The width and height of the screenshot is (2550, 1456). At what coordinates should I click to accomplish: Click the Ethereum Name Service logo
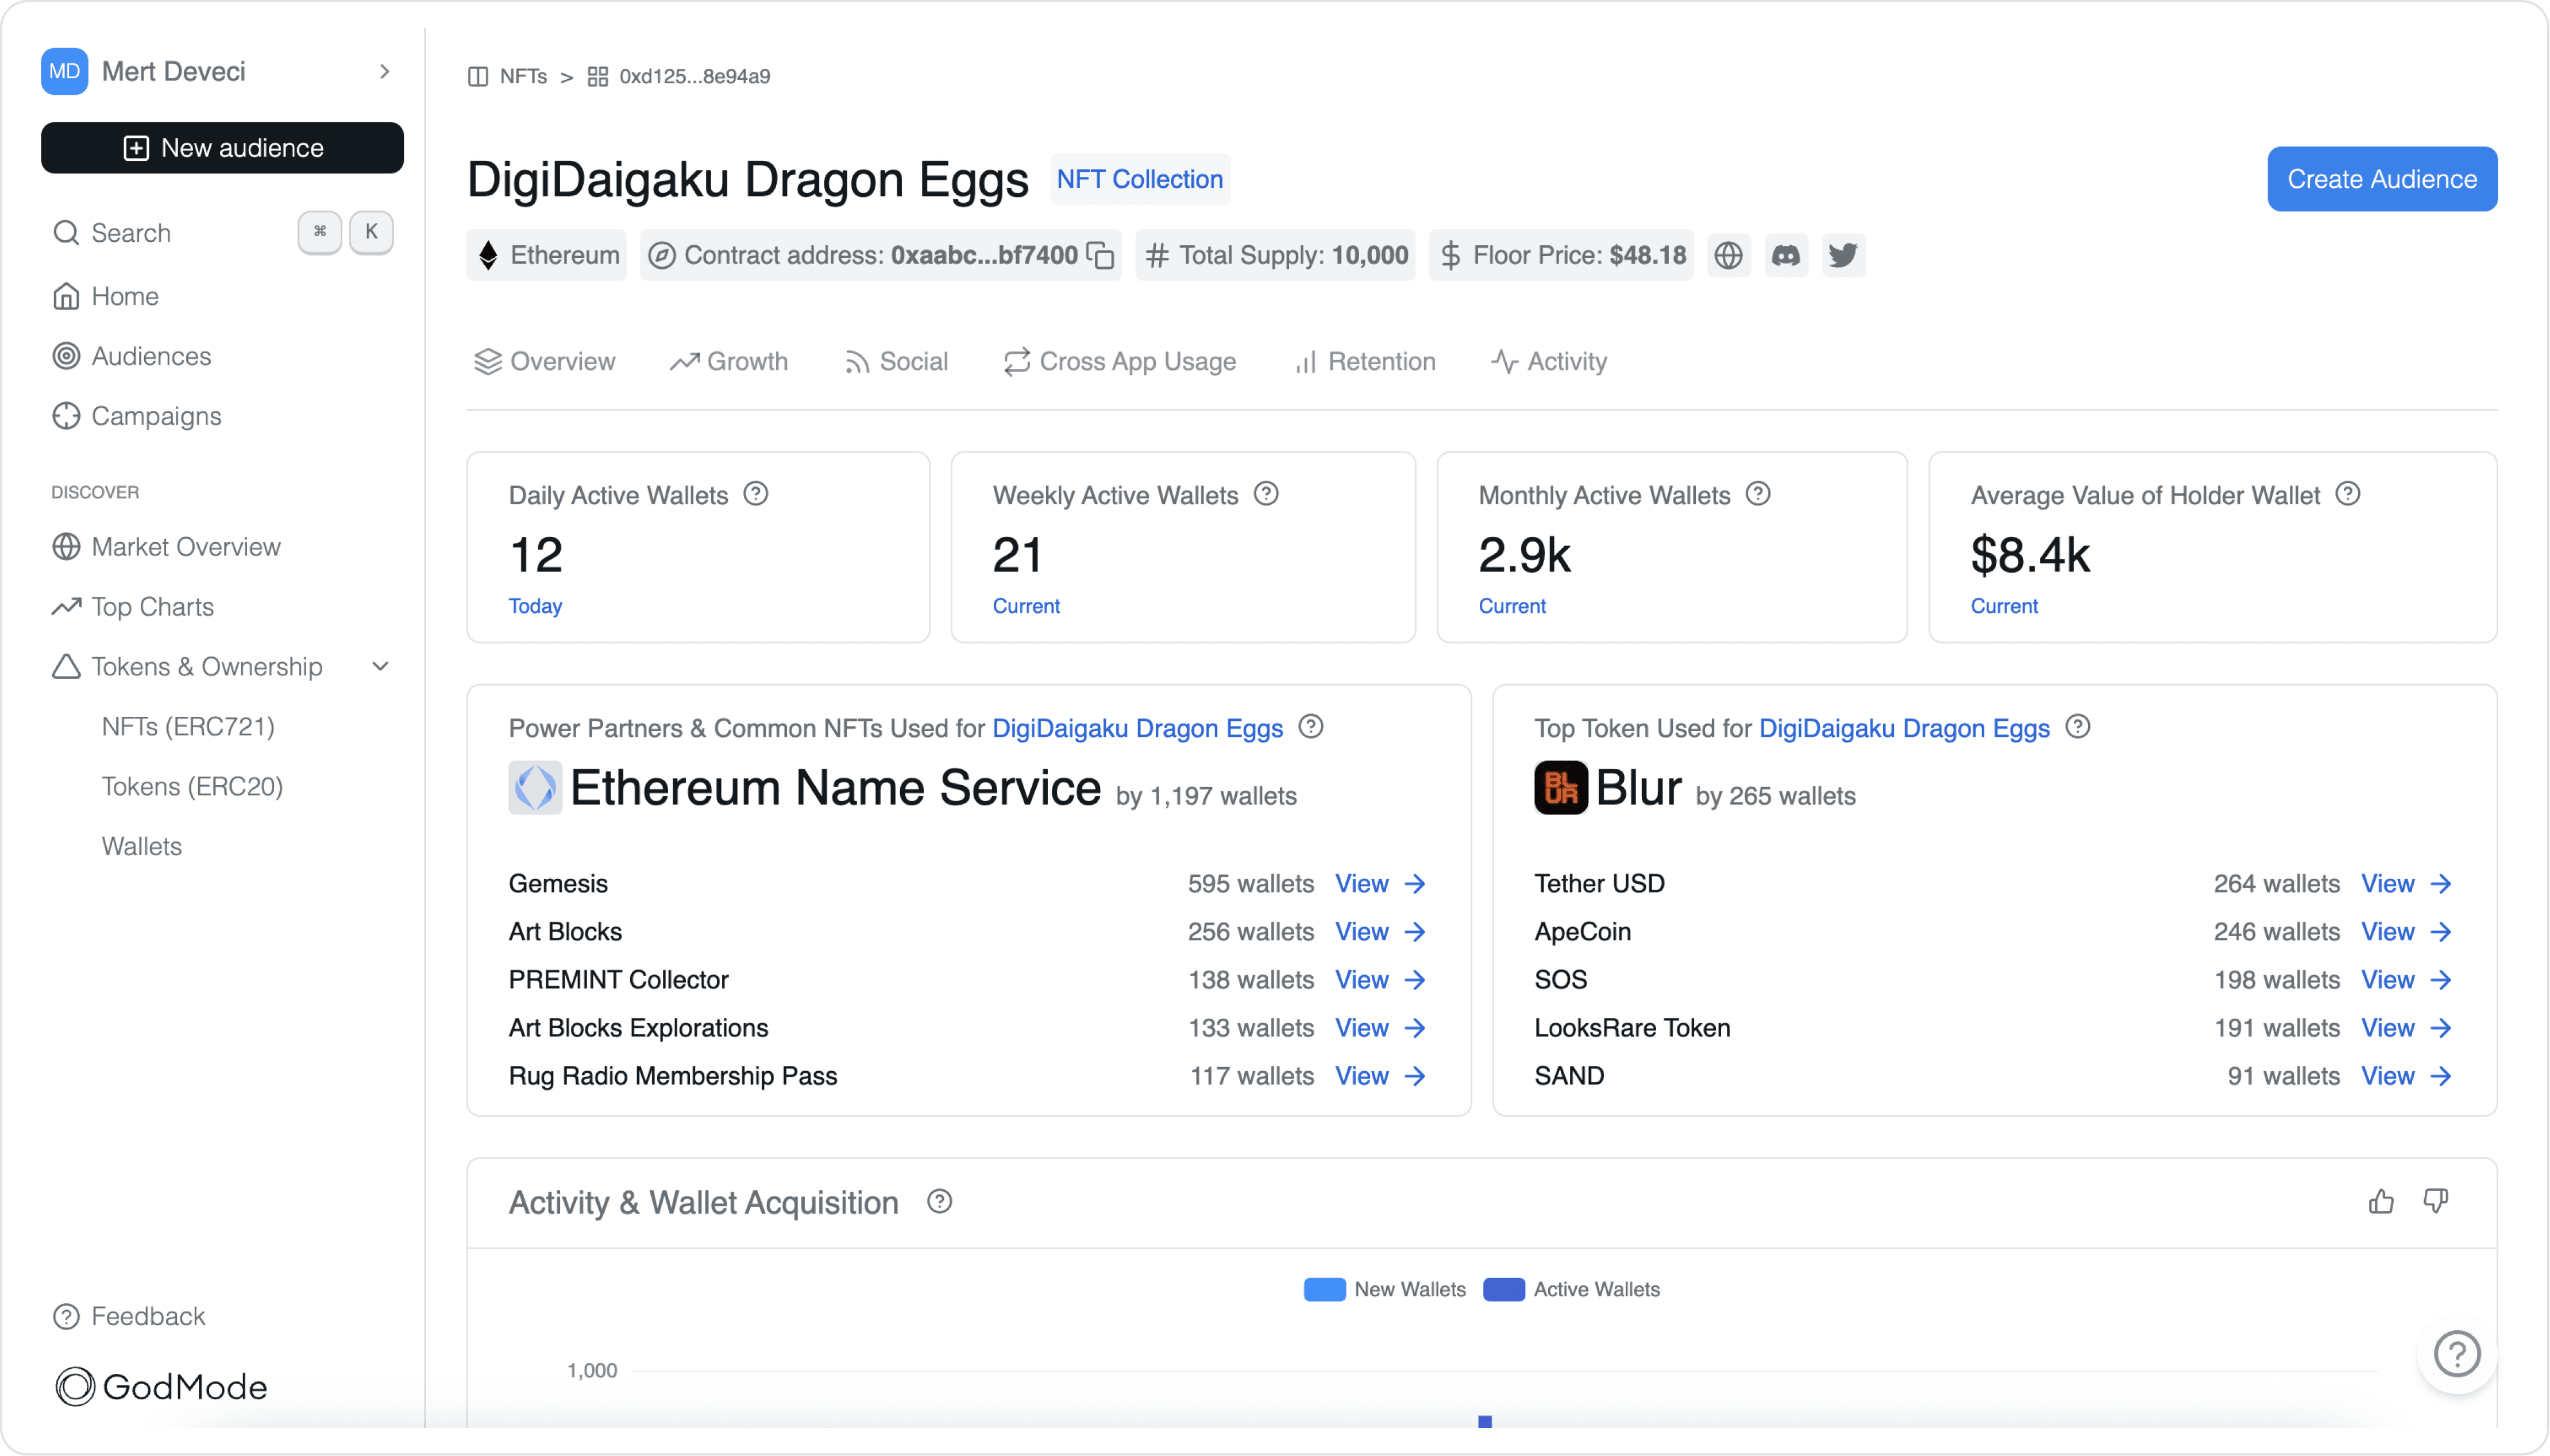point(535,788)
